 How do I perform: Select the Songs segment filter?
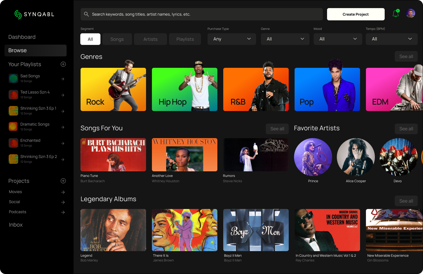click(117, 39)
